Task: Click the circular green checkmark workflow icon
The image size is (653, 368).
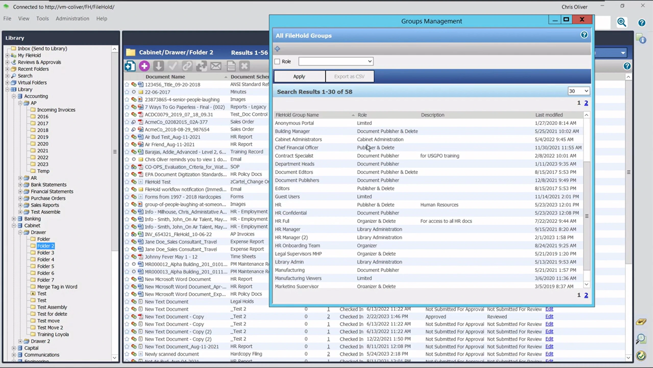Action: click(641, 356)
